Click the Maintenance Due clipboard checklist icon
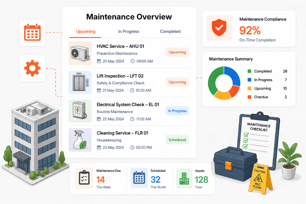Viewport: 306px width, 204px height. (x=84, y=178)
